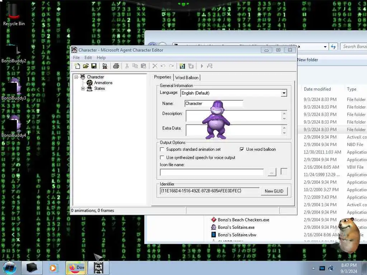
Task: Collapse the Character tree node
Action: coord(76,77)
